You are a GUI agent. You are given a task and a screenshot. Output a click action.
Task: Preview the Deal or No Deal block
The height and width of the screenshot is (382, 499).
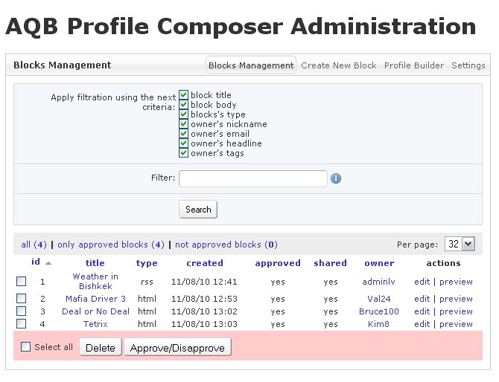(456, 312)
